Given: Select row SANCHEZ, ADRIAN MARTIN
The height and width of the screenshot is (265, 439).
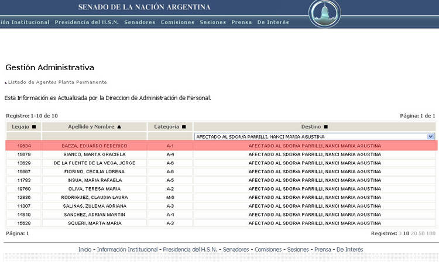Looking at the screenshot, I should coord(221,215).
